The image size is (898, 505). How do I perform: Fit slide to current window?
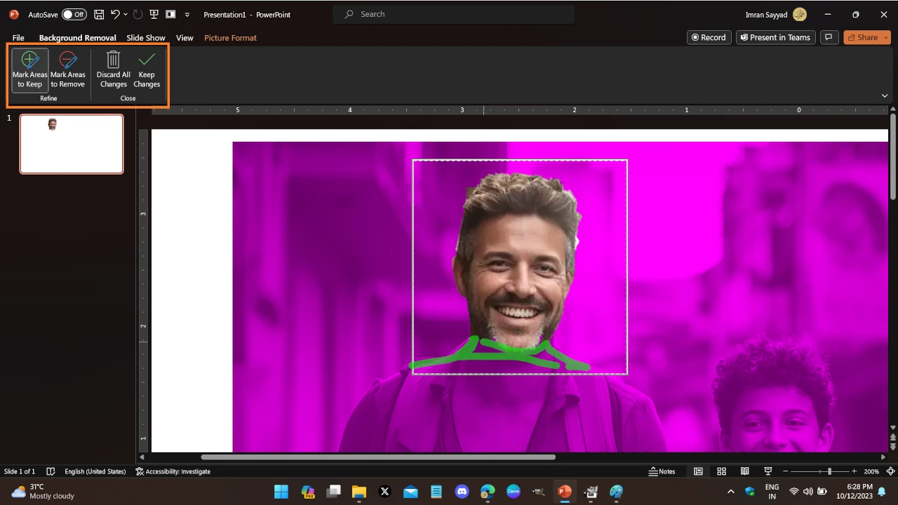point(891,471)
